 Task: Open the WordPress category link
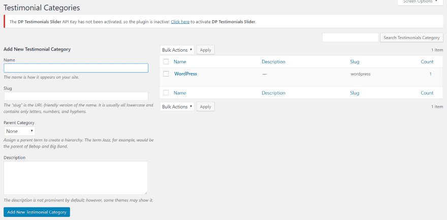[x=185, y=74]
